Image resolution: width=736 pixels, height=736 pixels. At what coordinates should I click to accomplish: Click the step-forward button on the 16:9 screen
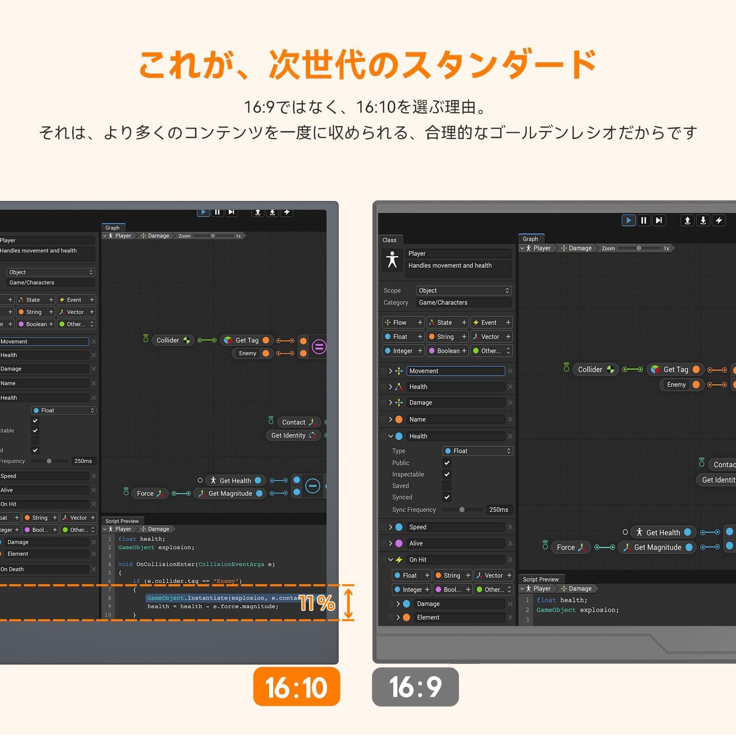[x=659, y=220]
